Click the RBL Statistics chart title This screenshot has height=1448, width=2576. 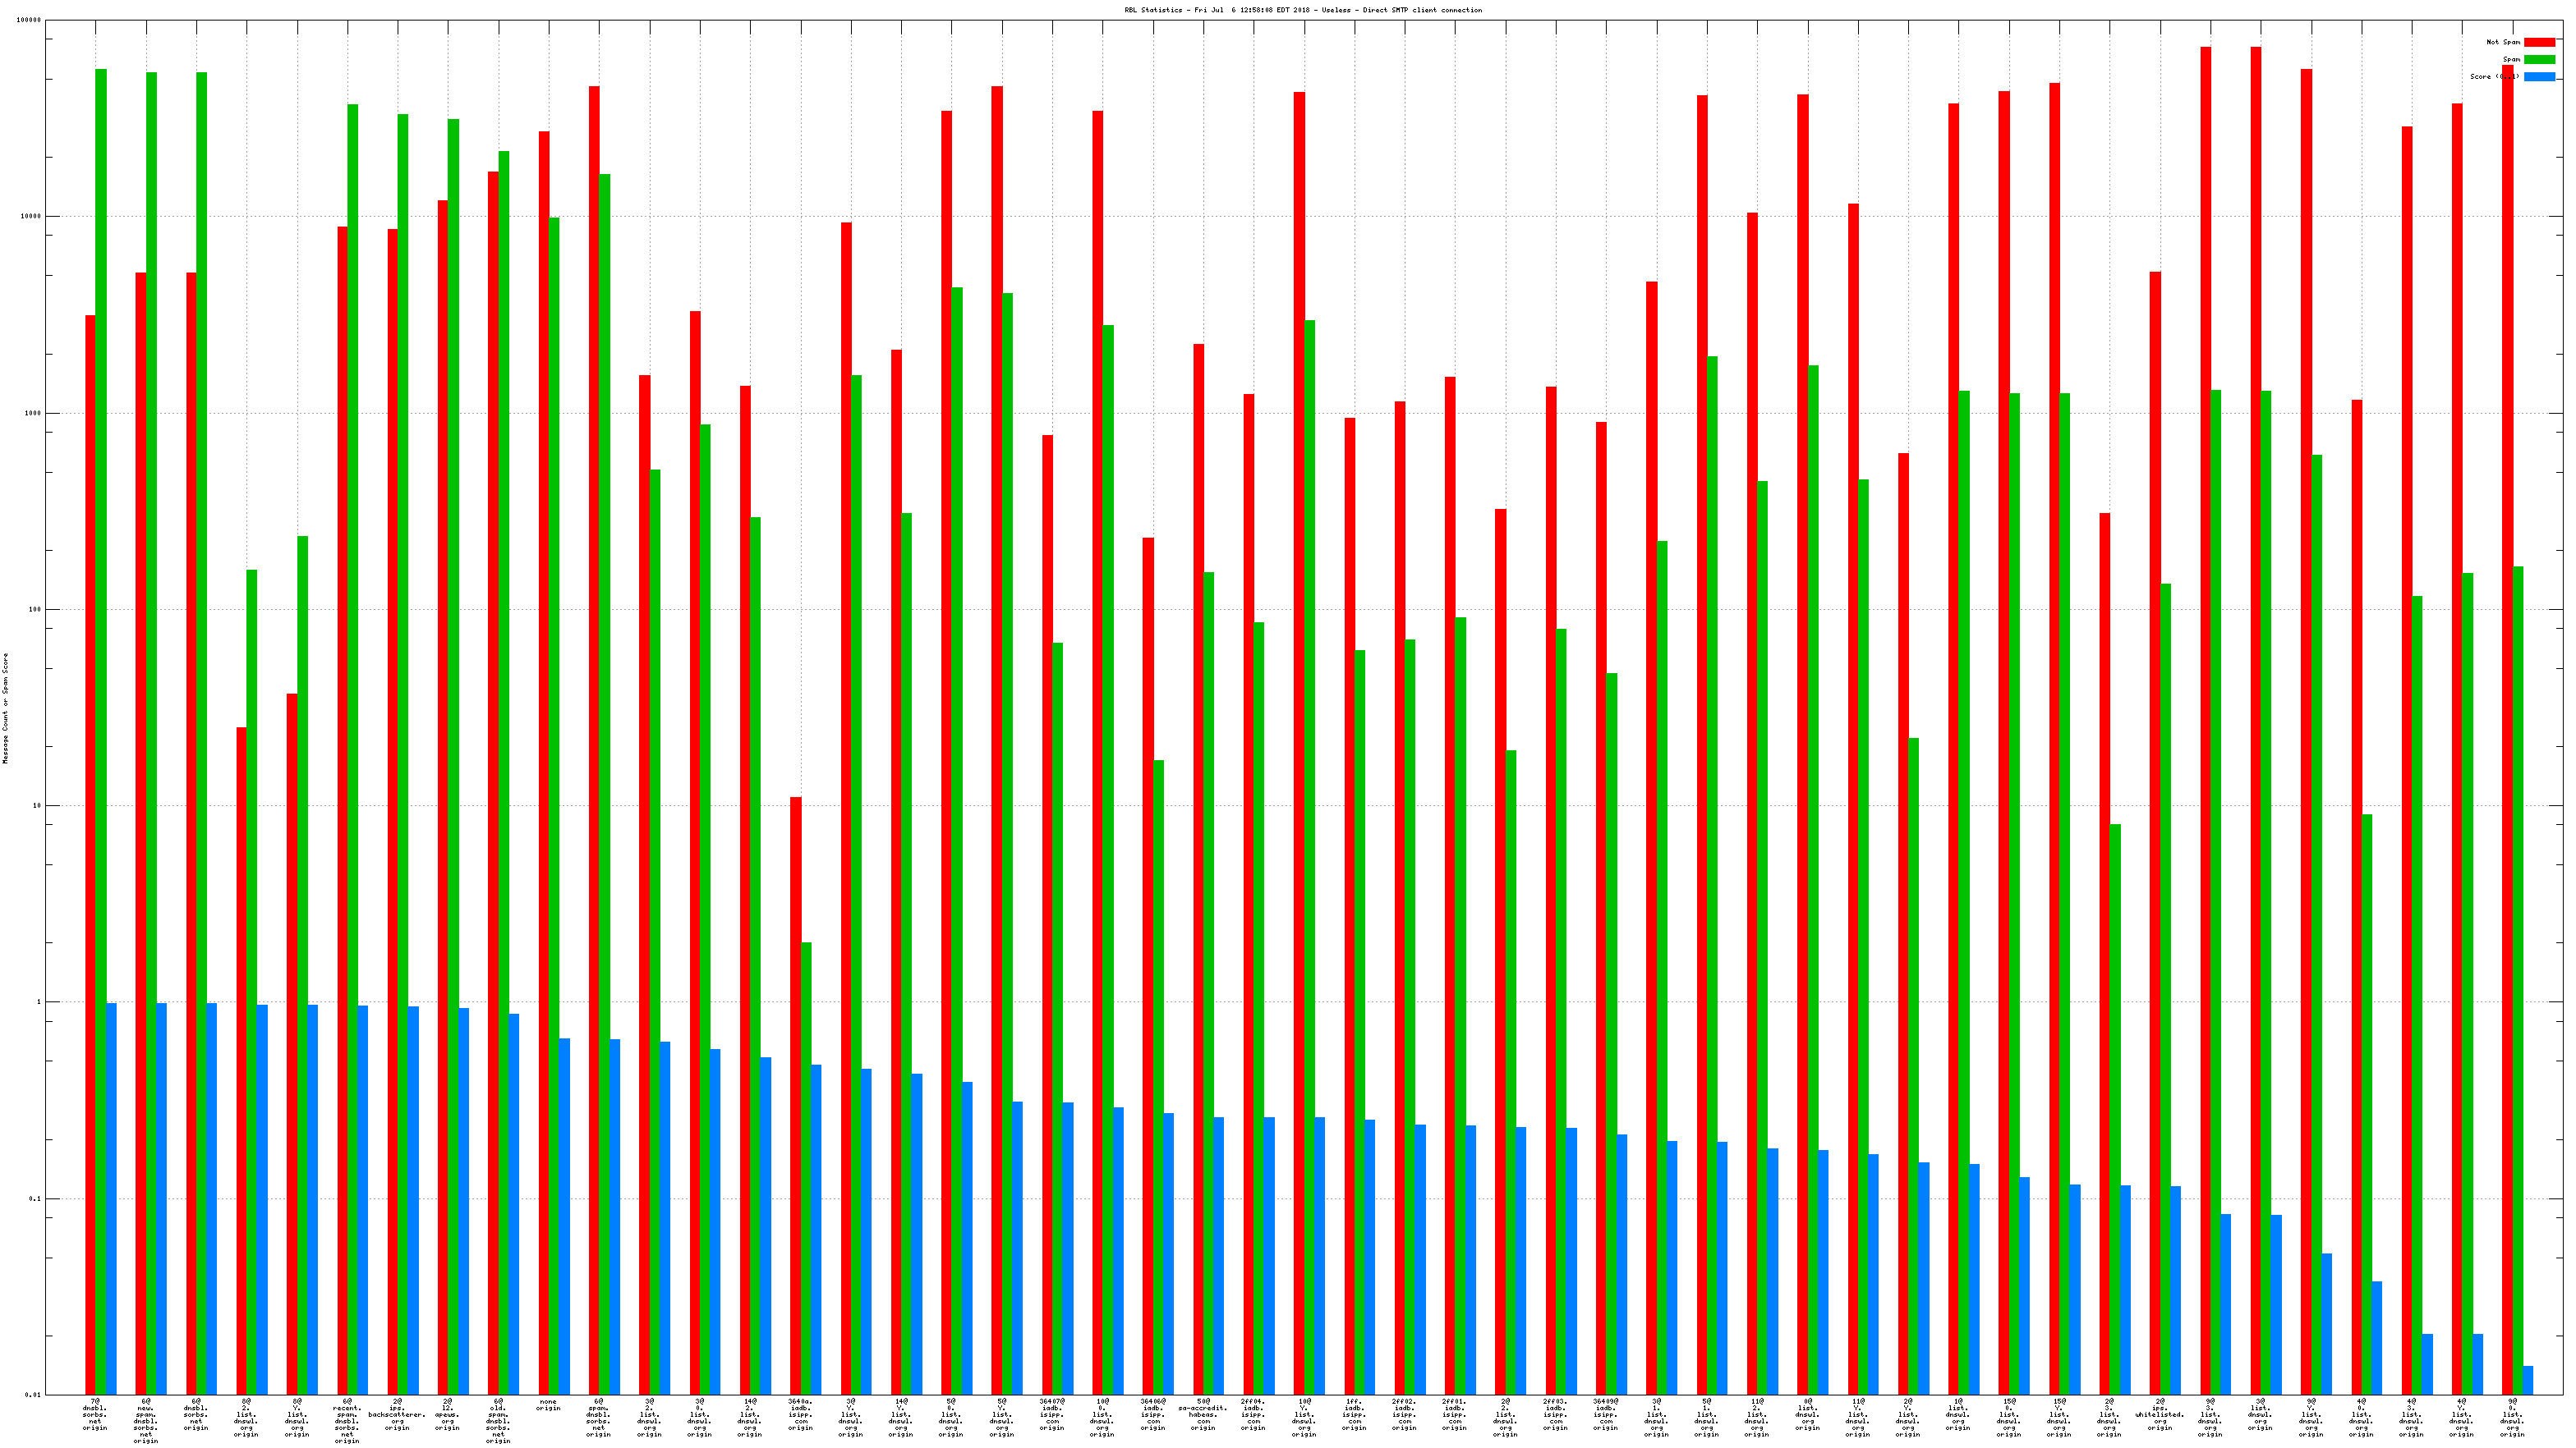coord(1303,10)
